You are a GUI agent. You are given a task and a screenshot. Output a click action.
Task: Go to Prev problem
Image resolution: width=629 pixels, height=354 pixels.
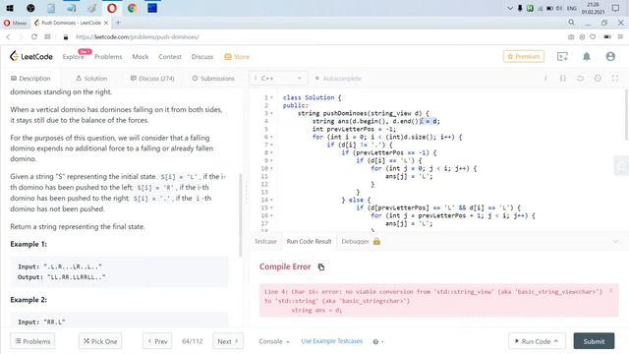tap(157, 341)
